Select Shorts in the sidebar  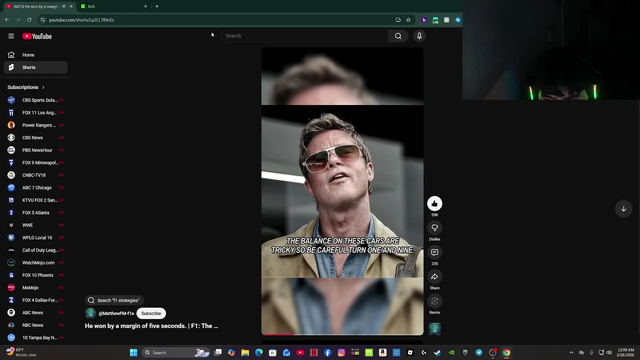tap(35, 67)
